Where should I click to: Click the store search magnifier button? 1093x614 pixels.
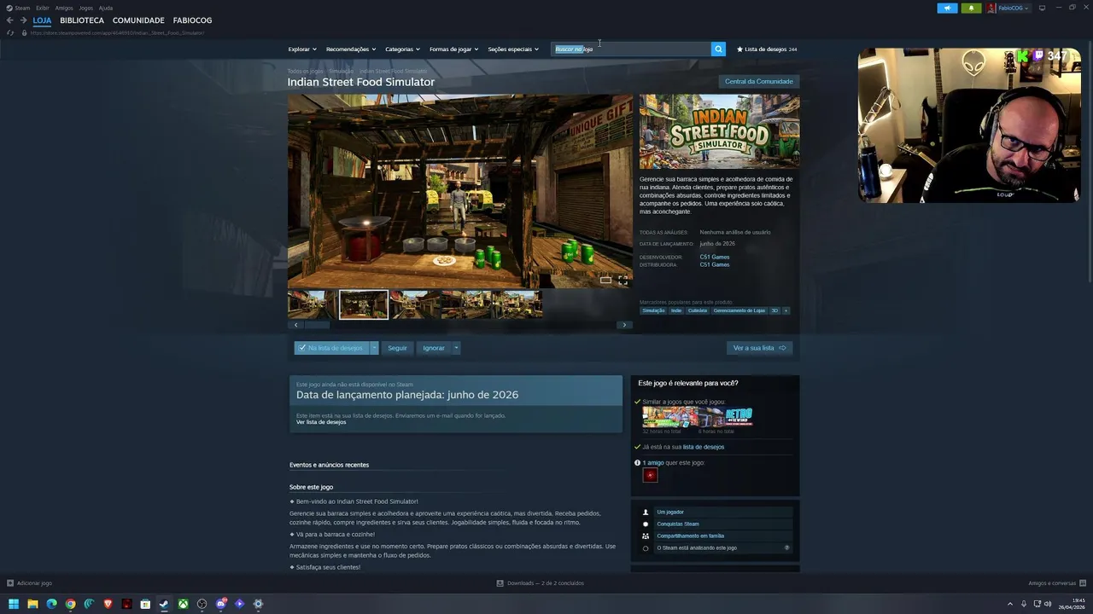[x=718, y=49]
